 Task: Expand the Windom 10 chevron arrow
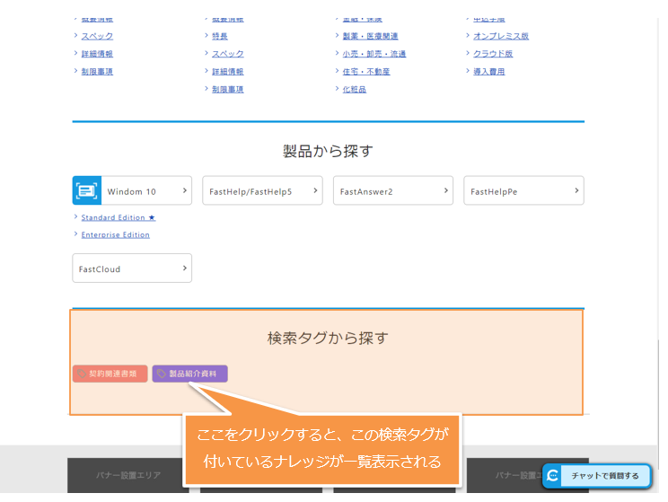click(184, 190)
